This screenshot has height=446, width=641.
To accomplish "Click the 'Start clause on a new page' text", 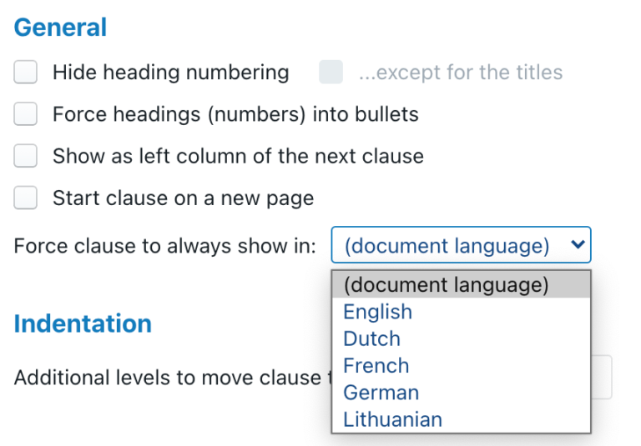I will coord(183,198).
